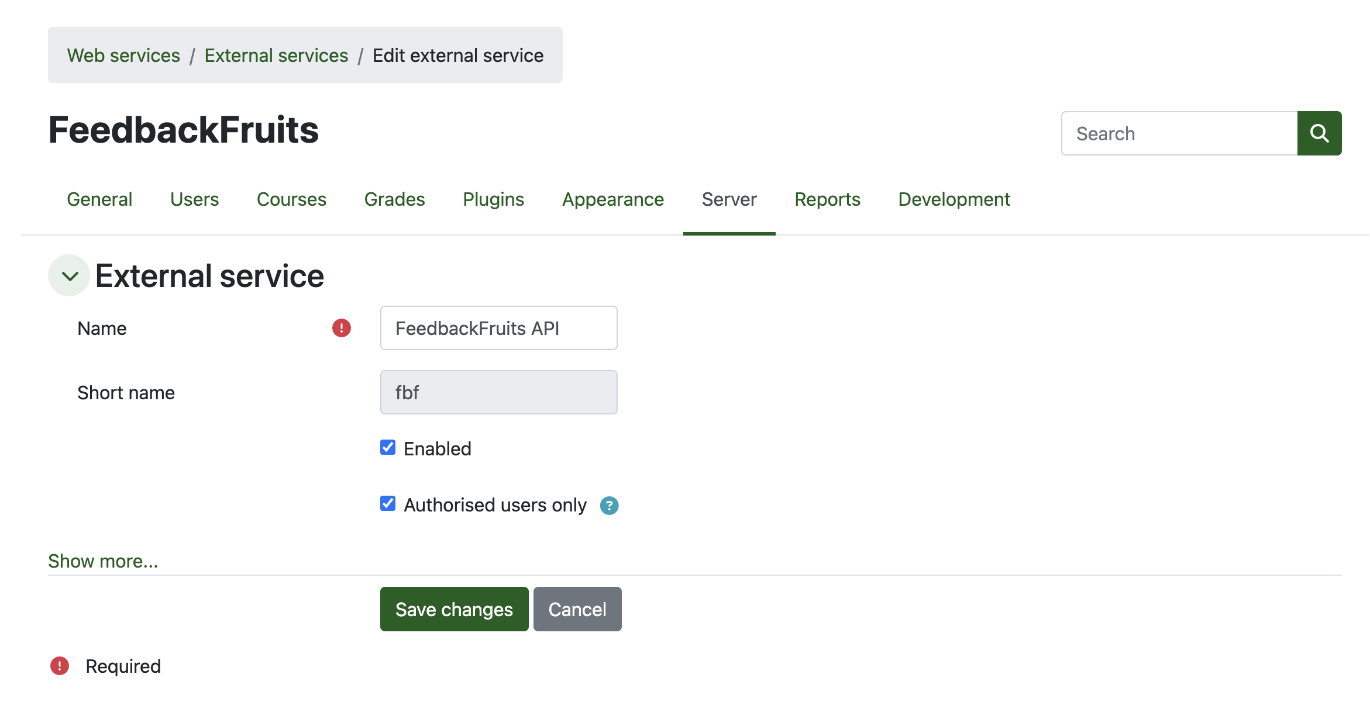Image resolution: width=1370 pixels, height=726 pixels.
Task: Click into the Name text field
Action: point(498,328)
